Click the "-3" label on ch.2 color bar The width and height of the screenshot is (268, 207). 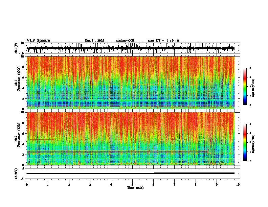[249, 124]
